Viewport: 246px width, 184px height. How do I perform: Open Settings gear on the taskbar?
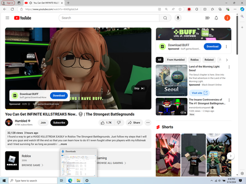(x=87, y=181)
